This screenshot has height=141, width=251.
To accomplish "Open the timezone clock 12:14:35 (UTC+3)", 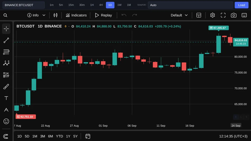I will pyautogui.click(x=233, y=136).
